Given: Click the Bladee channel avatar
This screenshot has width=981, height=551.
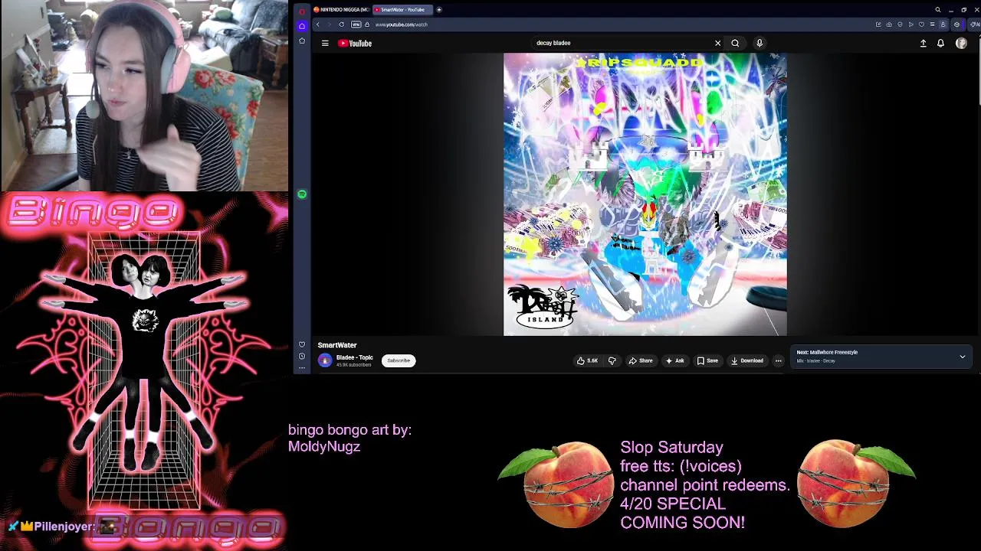Looking at the screenshot, I should point(325,360).
